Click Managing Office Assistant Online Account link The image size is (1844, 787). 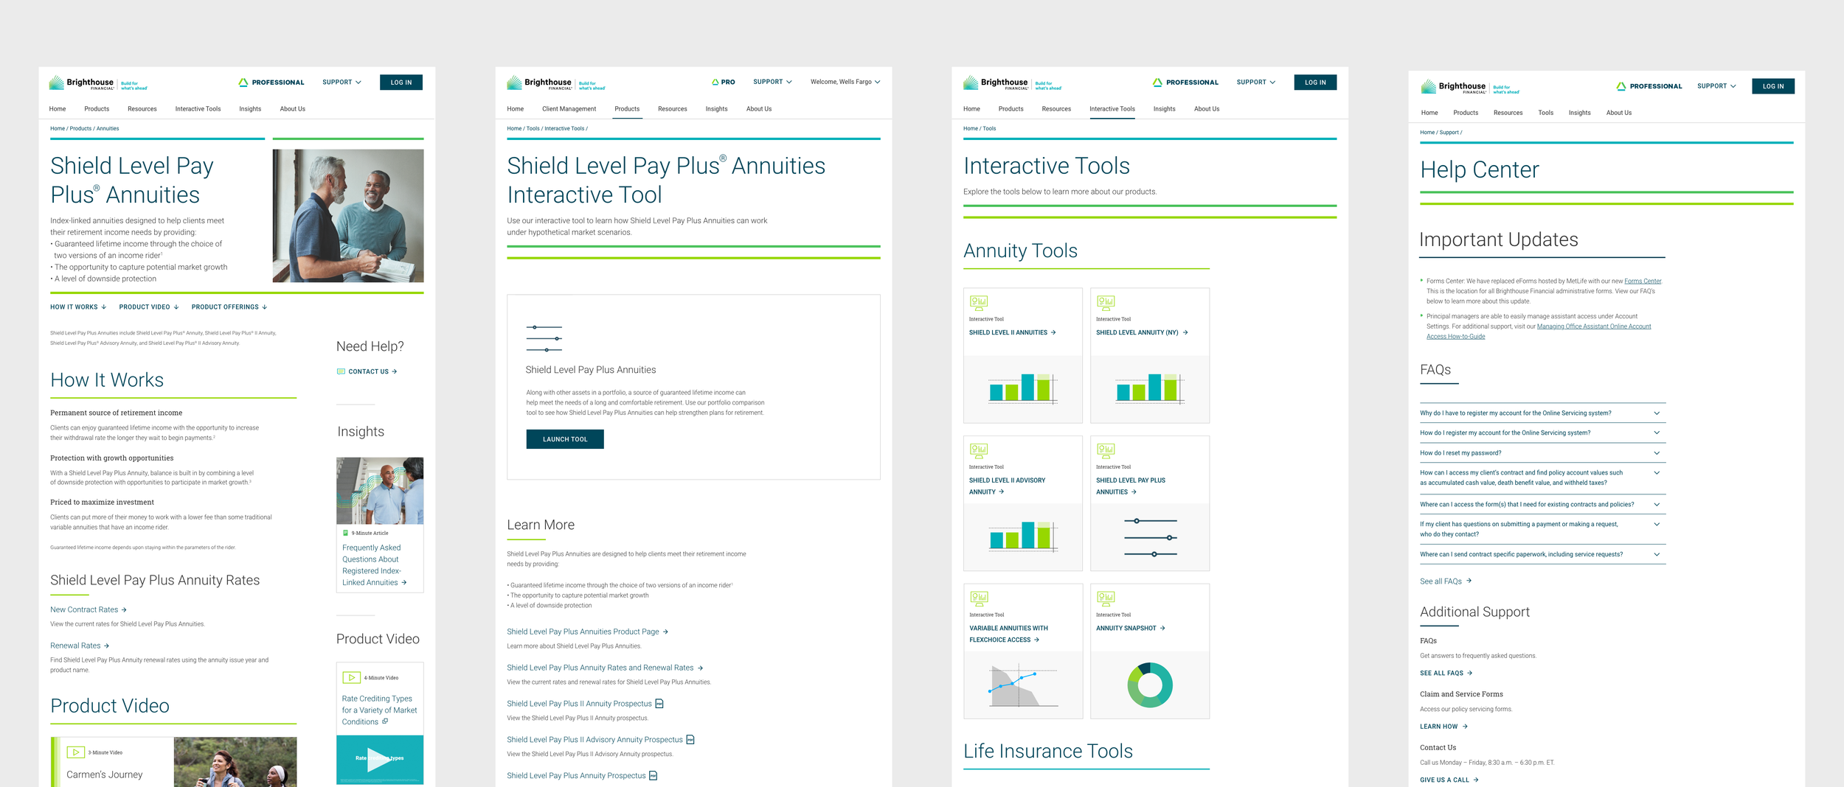click(x=1539, y=332)
